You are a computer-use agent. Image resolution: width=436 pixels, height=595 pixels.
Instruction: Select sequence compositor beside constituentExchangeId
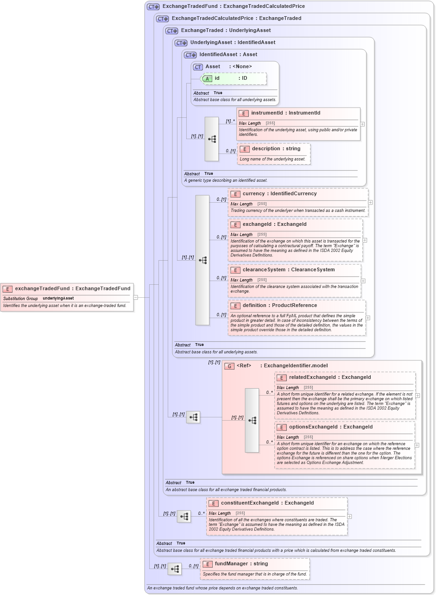click(184, 516)
